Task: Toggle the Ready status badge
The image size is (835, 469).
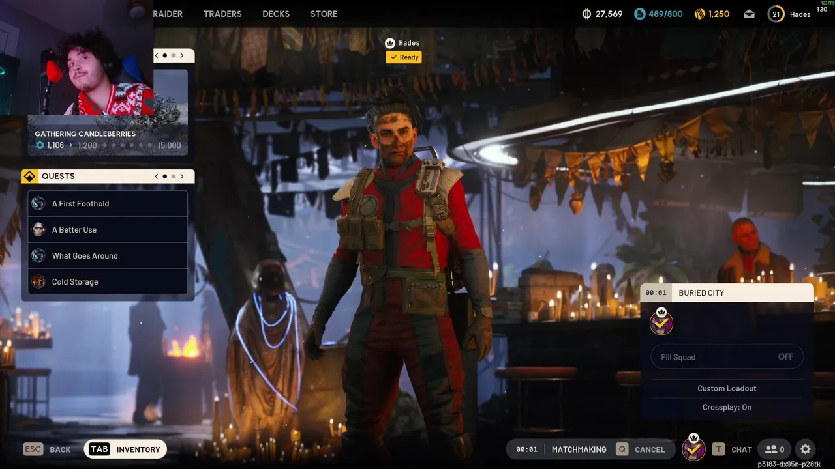Action: [x=404, y=57]
